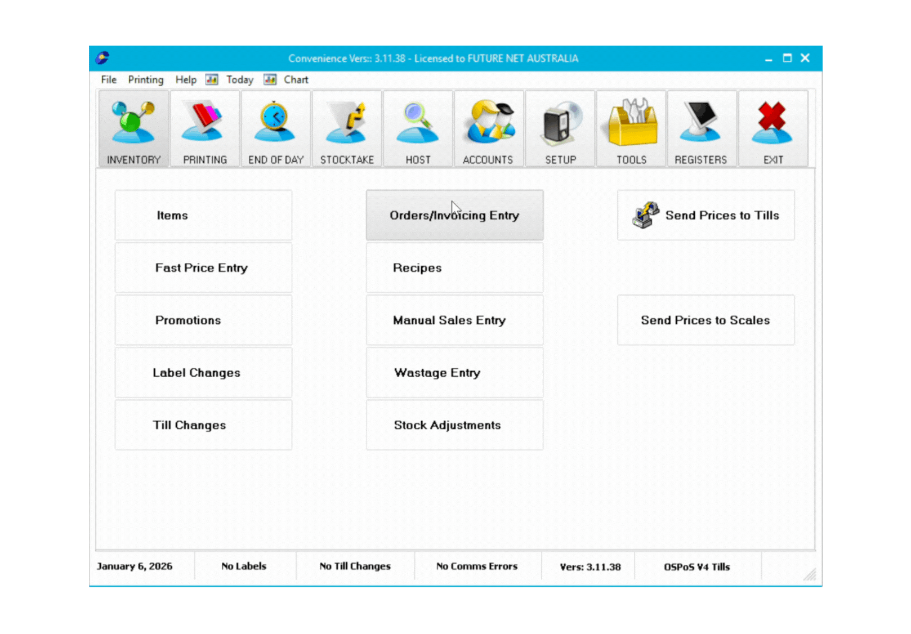Open the Help menu
Image resolution: width=911 pixels, height=634 pixels.
[x=185, y=79]
